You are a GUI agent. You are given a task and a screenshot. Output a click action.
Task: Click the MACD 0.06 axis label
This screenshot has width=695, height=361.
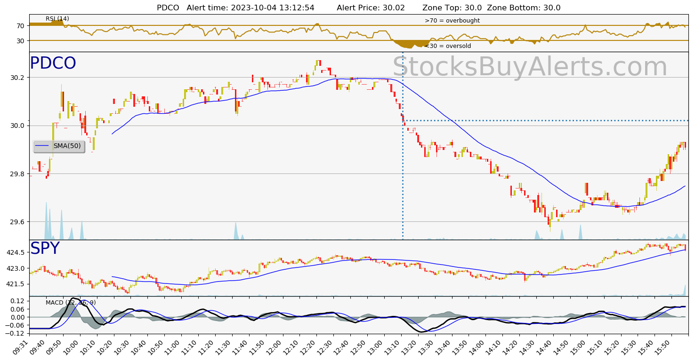pos(17,309)
